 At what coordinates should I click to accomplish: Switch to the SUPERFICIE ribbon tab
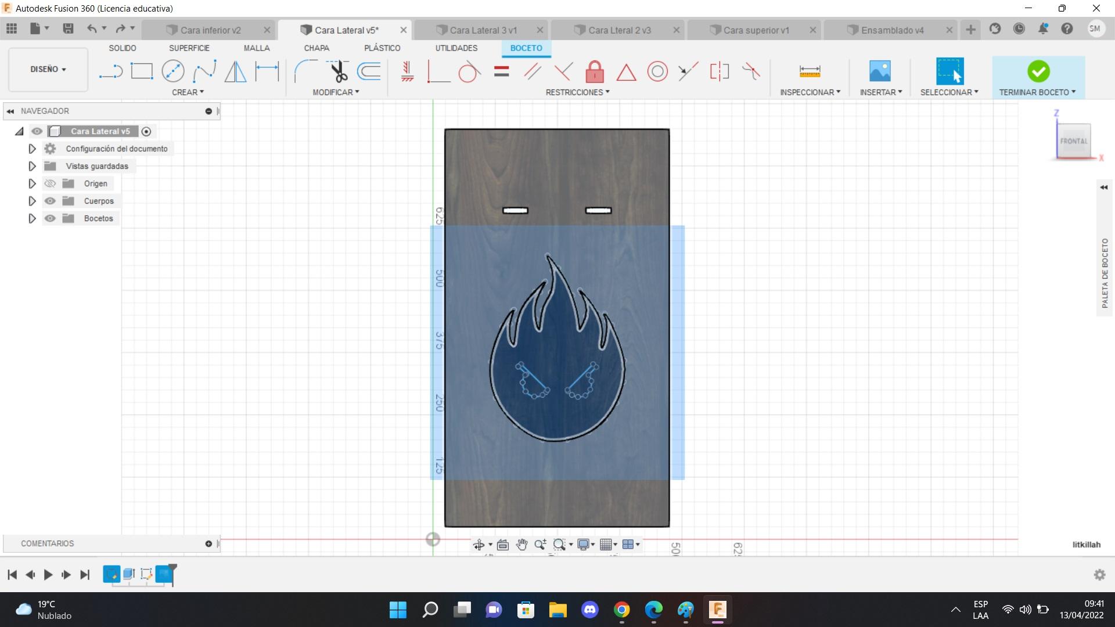click(x=189, y=48)
